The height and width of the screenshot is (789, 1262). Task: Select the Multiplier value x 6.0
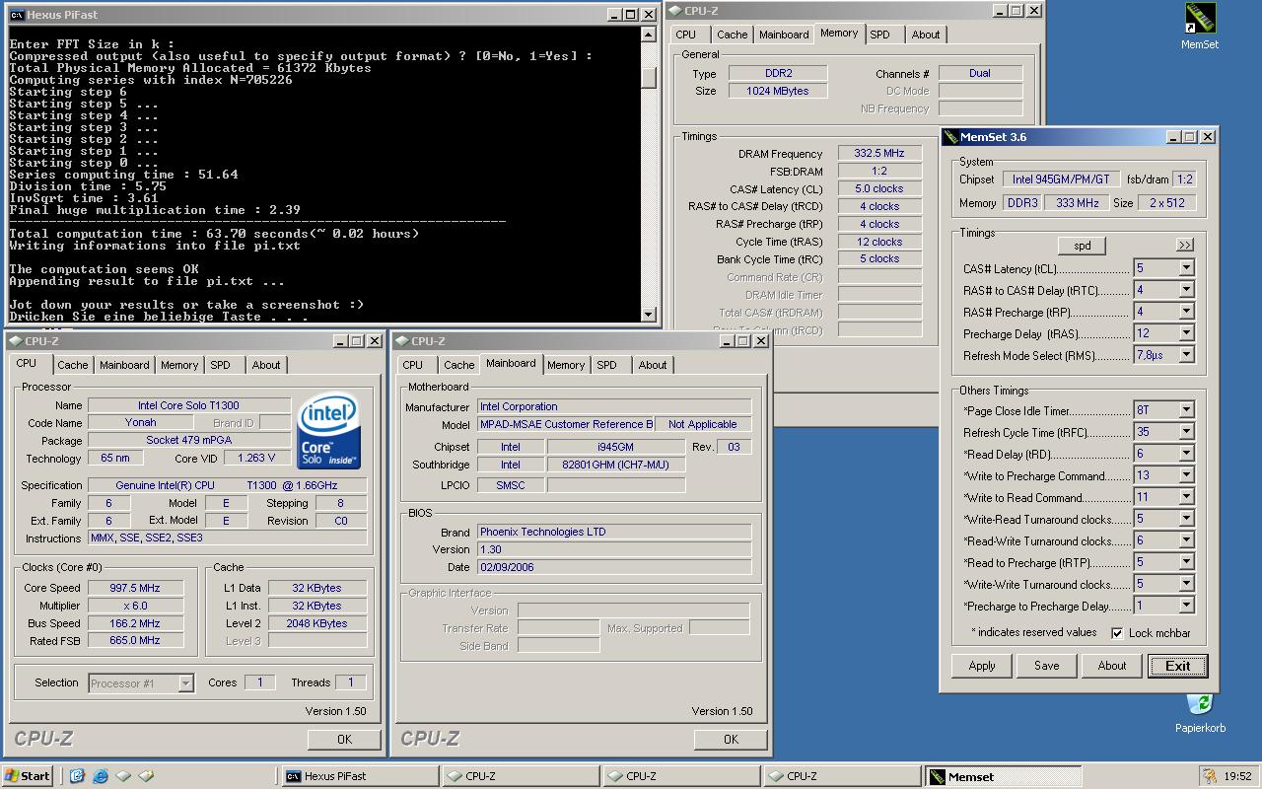pos(135,606)
